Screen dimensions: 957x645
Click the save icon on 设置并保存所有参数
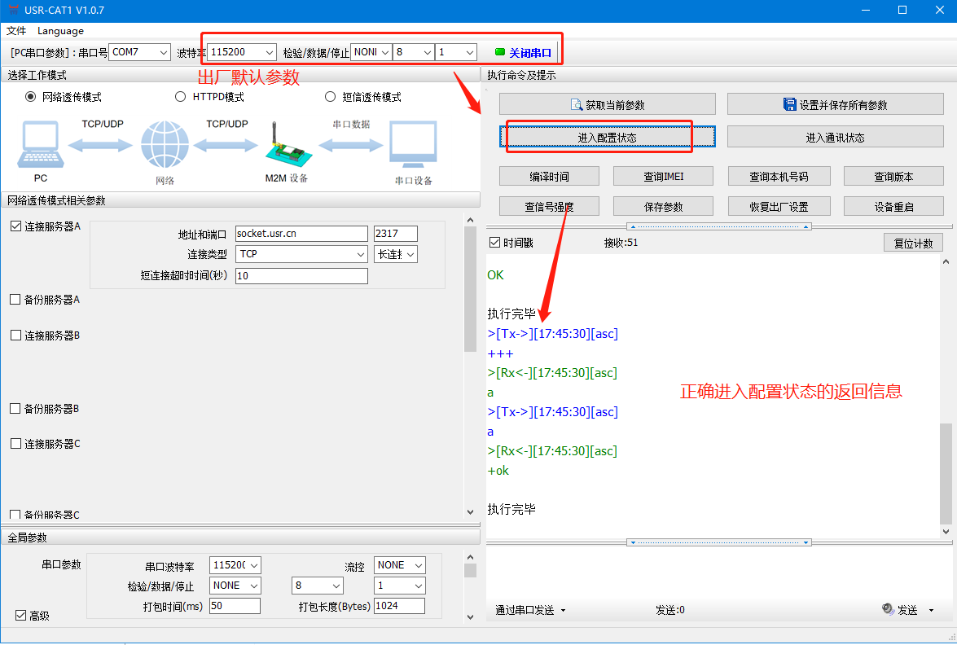tap(789, 105)
